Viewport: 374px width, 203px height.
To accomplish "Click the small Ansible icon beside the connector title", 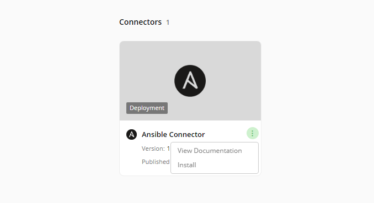I will point(131,134).
